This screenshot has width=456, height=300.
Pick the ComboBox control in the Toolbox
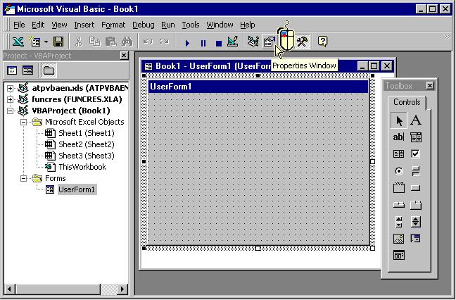pyautogui.click(x=416, y=137)
